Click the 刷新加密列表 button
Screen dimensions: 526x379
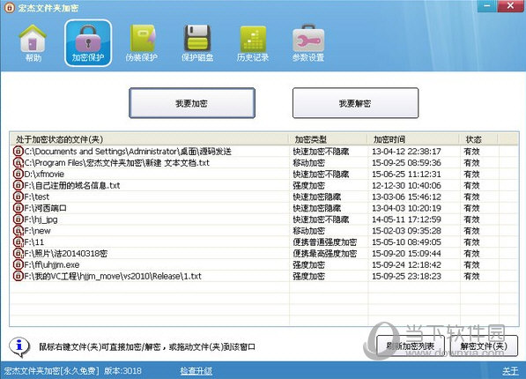pos(411,346)
